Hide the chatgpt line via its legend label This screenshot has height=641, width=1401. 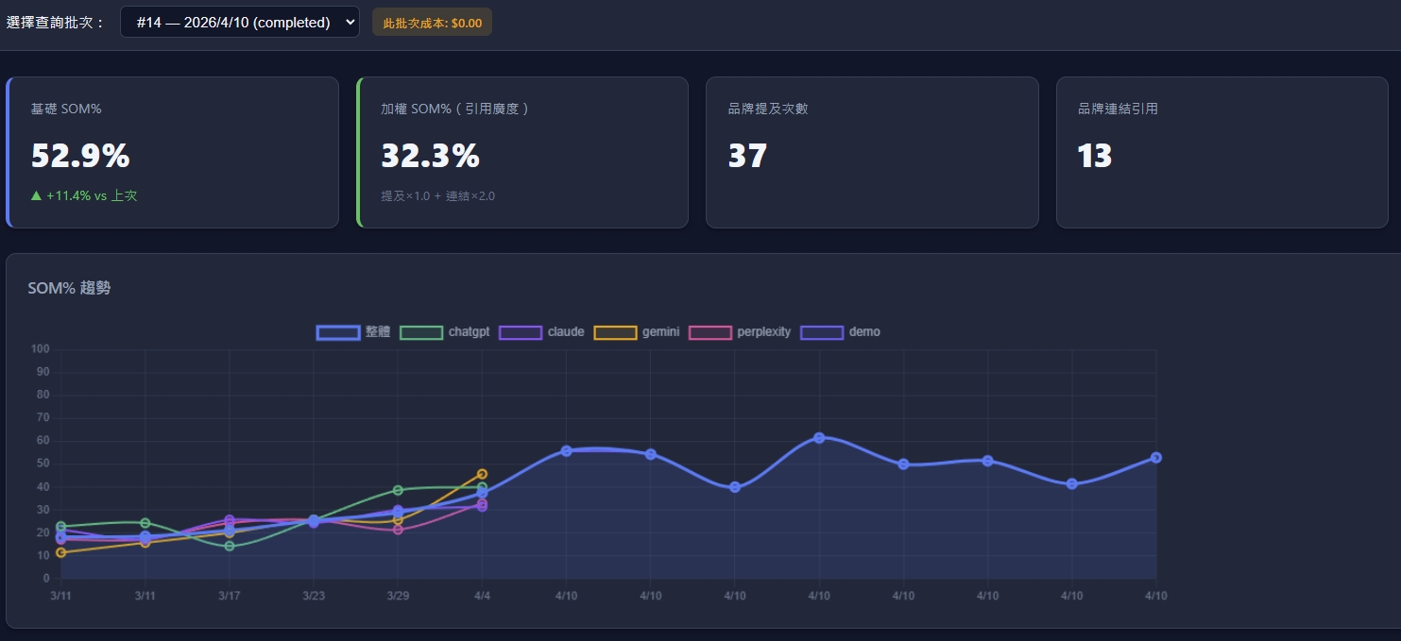469,332
